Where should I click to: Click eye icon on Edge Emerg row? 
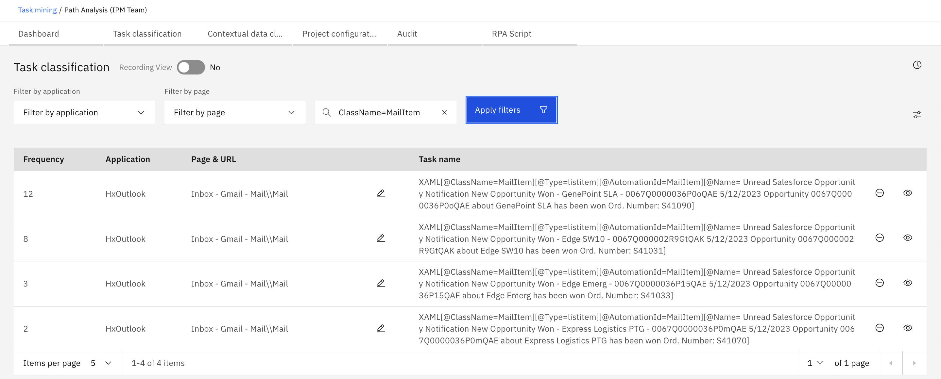coord(908,283)
